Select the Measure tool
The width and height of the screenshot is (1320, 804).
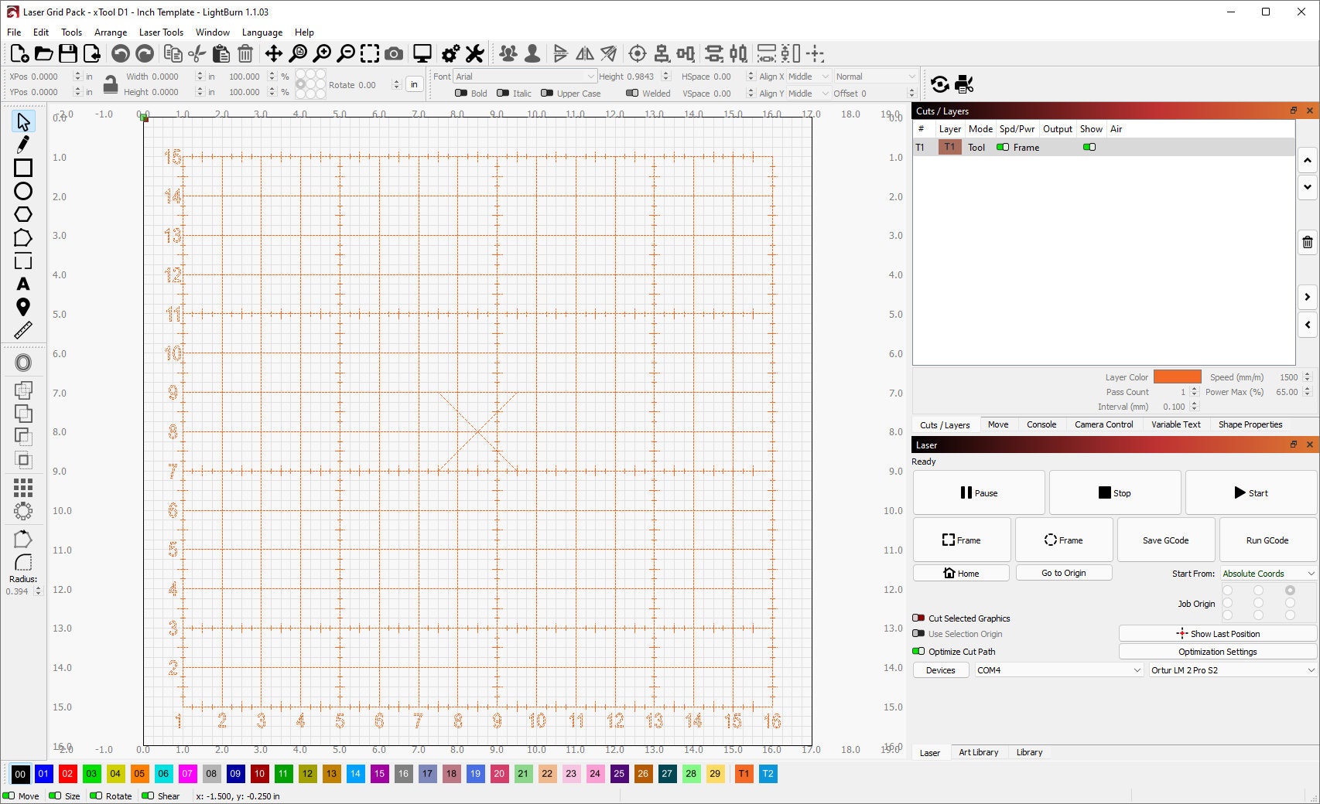[23, 330]
